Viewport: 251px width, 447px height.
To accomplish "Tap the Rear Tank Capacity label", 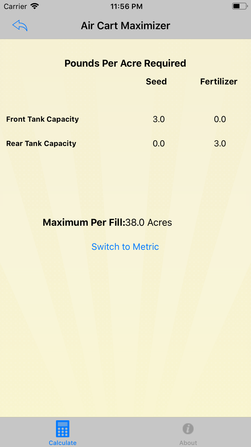I will [x=41, y=144].
